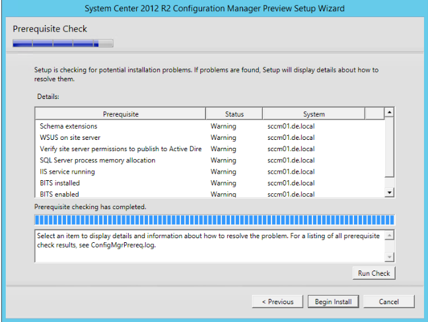
Task: Sort list by the Status column header
Action: 234,114
